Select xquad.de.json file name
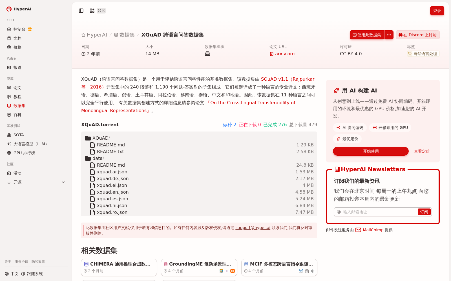451x281 pixels. tap(113, 178)
